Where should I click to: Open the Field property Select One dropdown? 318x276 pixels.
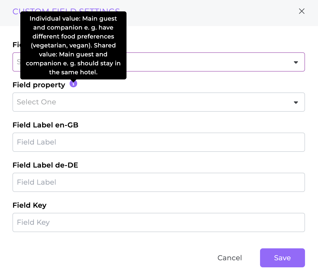coord(159,102)
